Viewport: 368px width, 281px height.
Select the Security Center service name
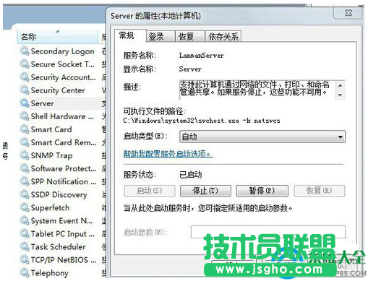click(x=58, y=90)
